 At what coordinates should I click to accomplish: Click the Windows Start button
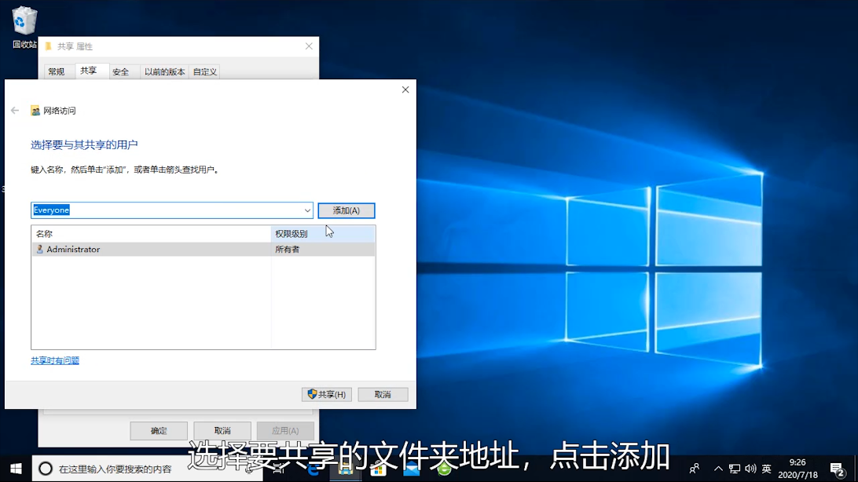(16, 469)
